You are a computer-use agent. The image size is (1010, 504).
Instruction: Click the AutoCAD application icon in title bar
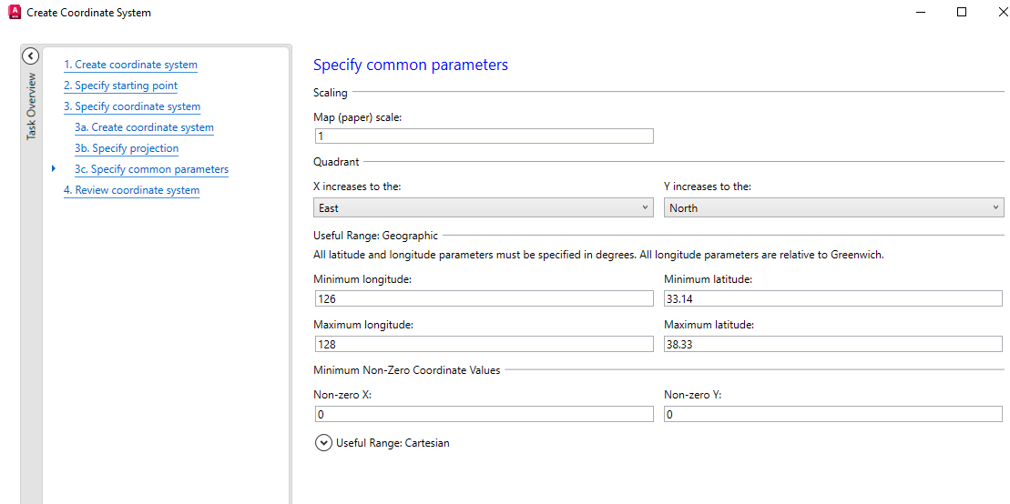click(x=14, y=12)
